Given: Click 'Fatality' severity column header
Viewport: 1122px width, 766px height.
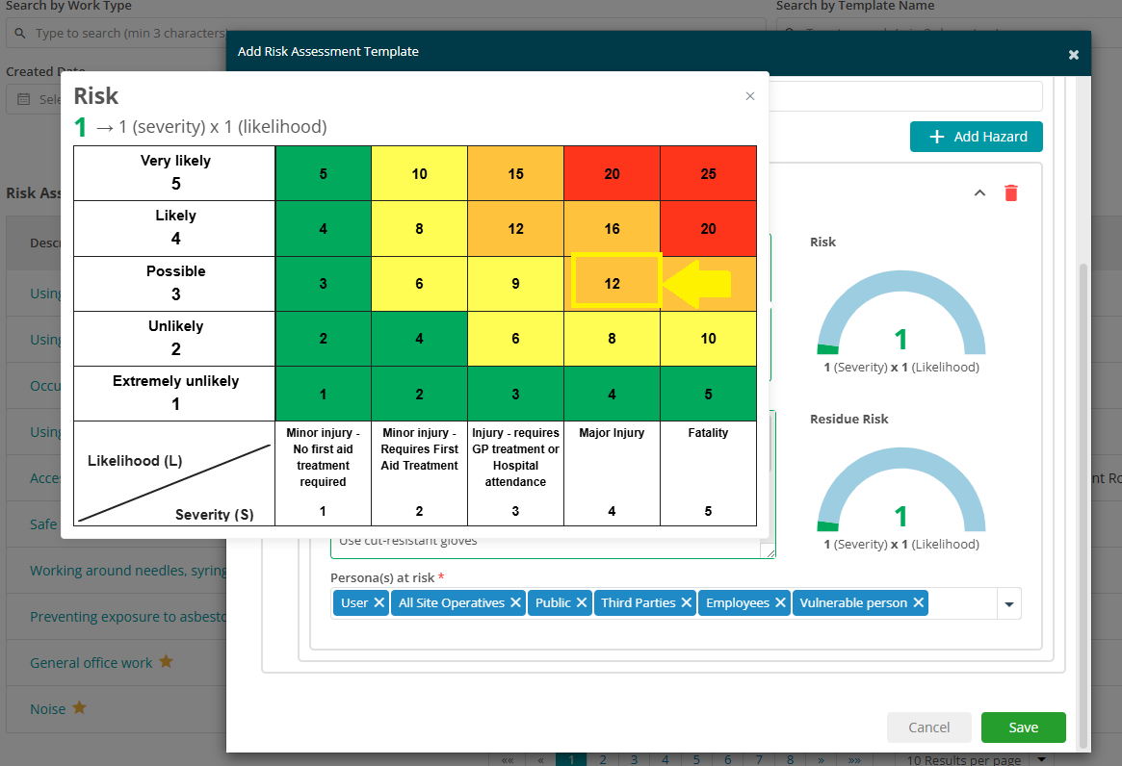Looking at the screenshot, I should click(x=709, y=433).
